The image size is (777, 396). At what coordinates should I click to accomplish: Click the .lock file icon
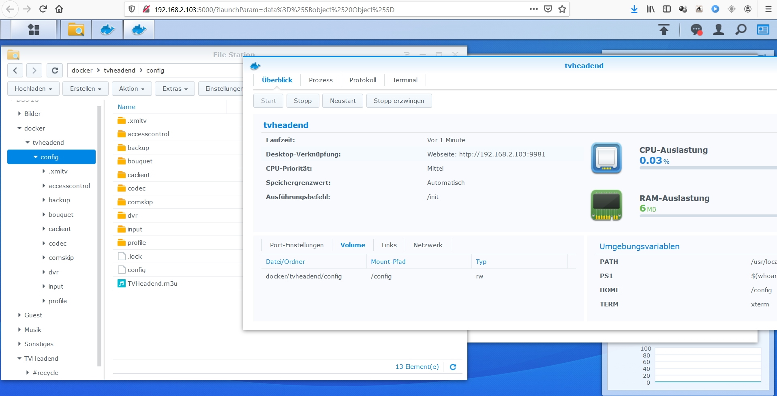(x=122, y=256)
